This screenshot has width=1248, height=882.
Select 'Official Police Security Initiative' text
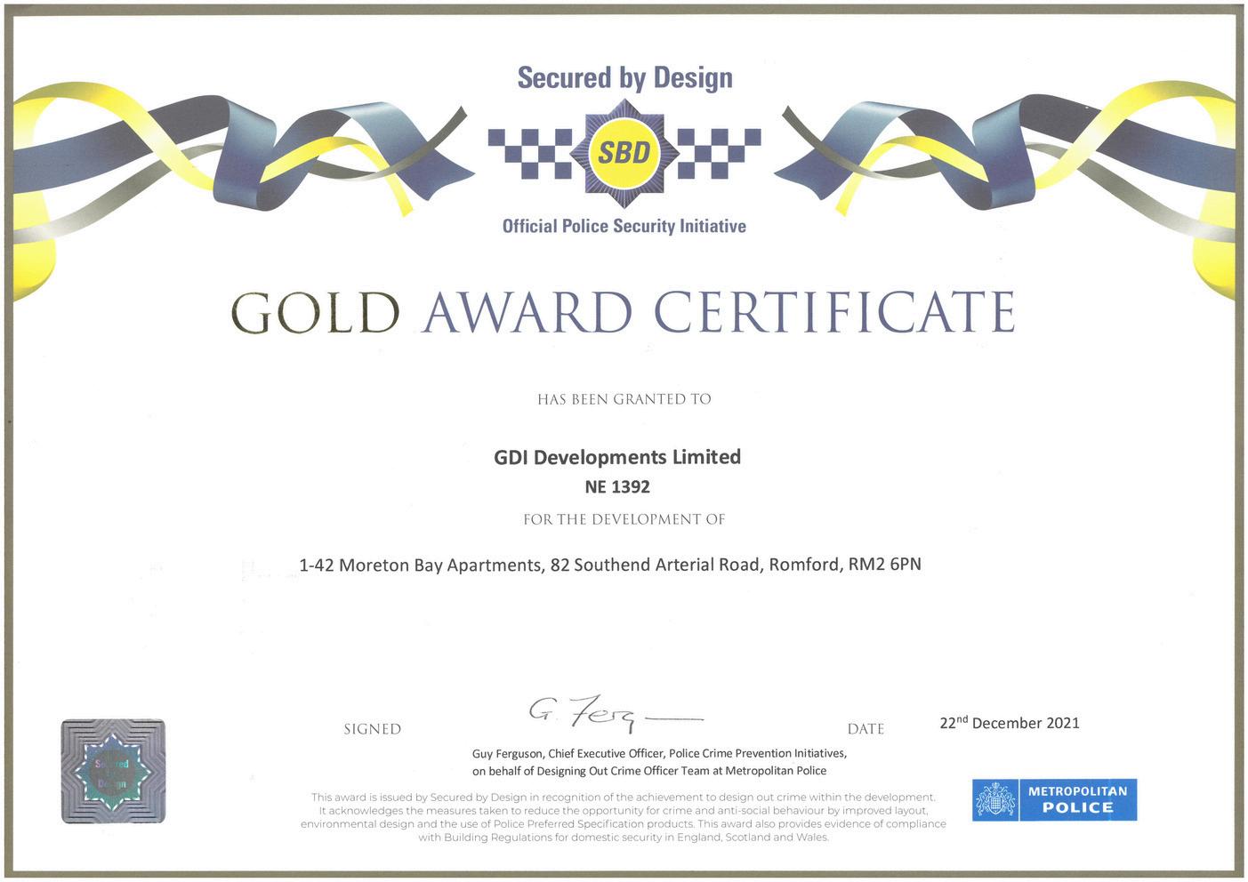[x=624, y=227]
